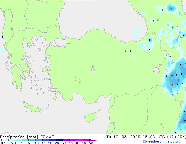Image resolution: width=186 pixels, height=144 pixels.
Task: Pick the 25–30 mm dark blue swatch
Action: coord(59,140)
